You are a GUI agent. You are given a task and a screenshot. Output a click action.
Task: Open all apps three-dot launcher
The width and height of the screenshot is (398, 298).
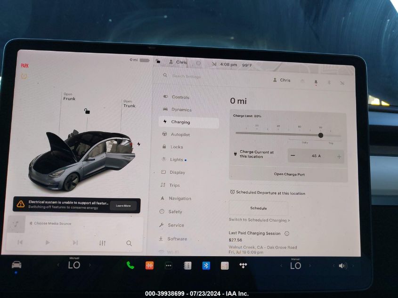[x=168, y=266]
